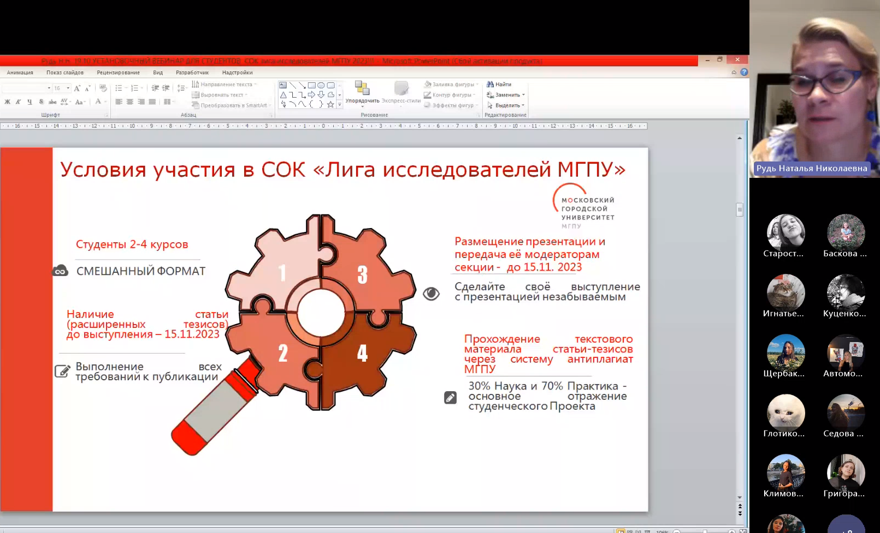Screen dimensions: 880x533
Task: Expand the shapes gallery more arrow
Action: click(340, 104)
